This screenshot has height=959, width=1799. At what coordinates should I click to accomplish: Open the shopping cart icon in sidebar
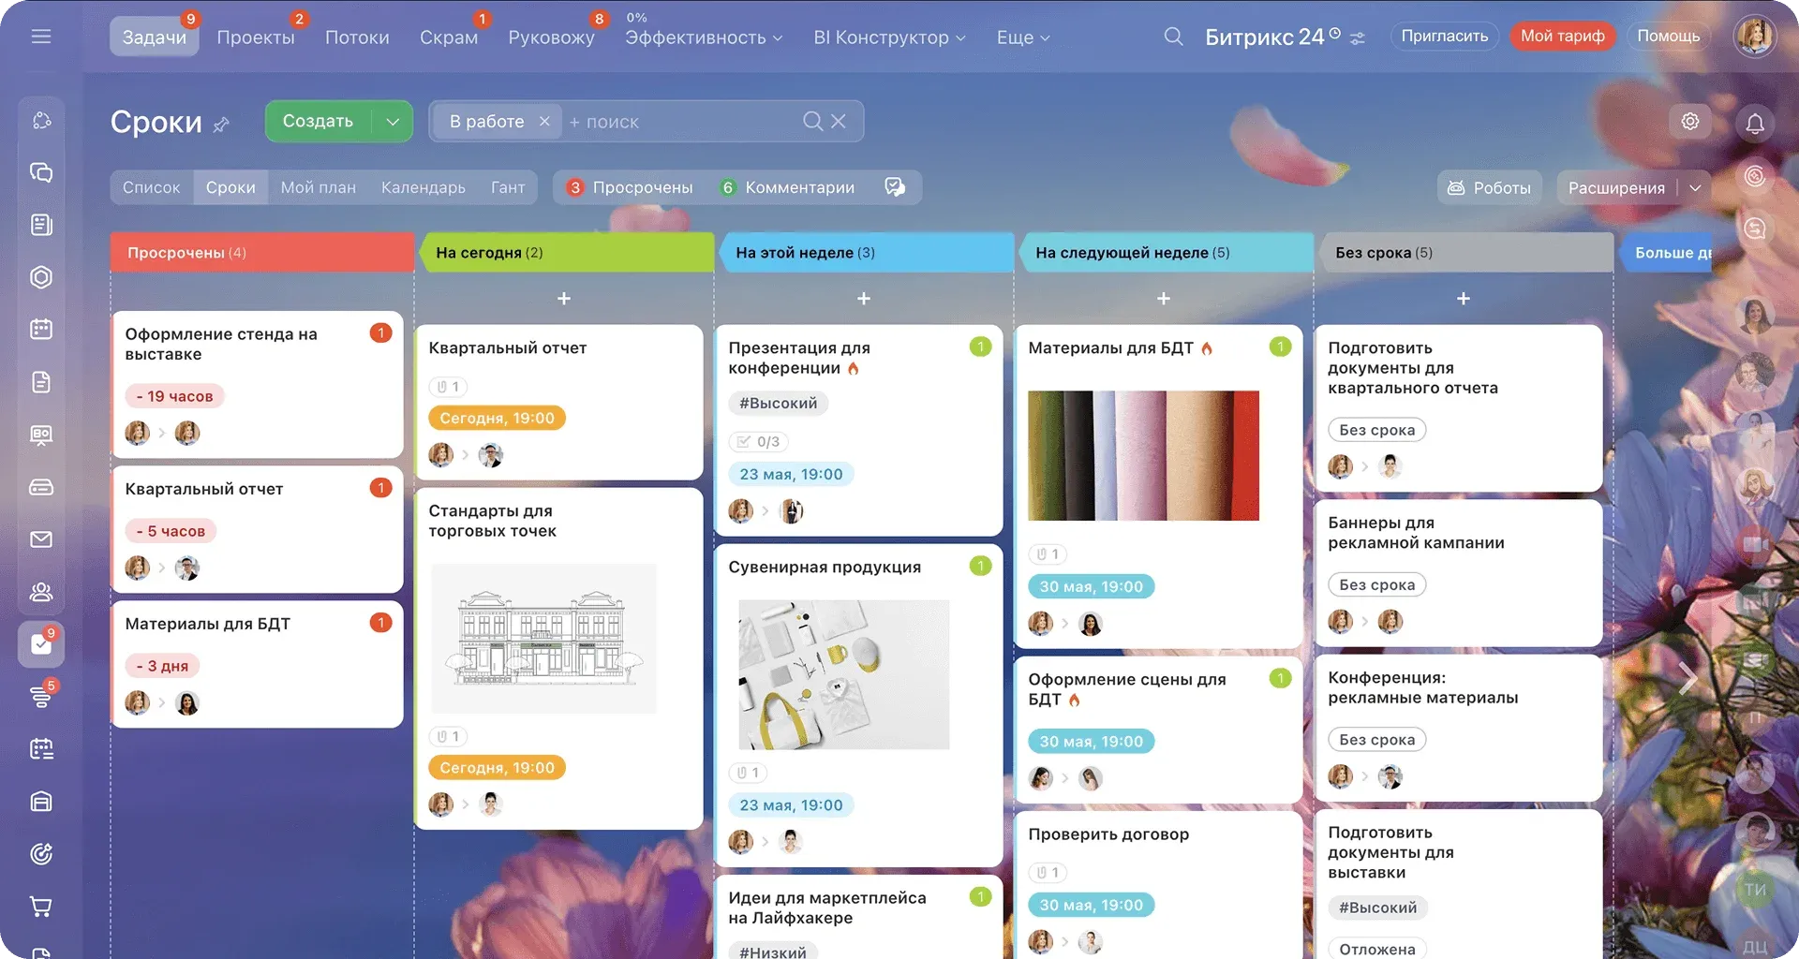(41, 906)
